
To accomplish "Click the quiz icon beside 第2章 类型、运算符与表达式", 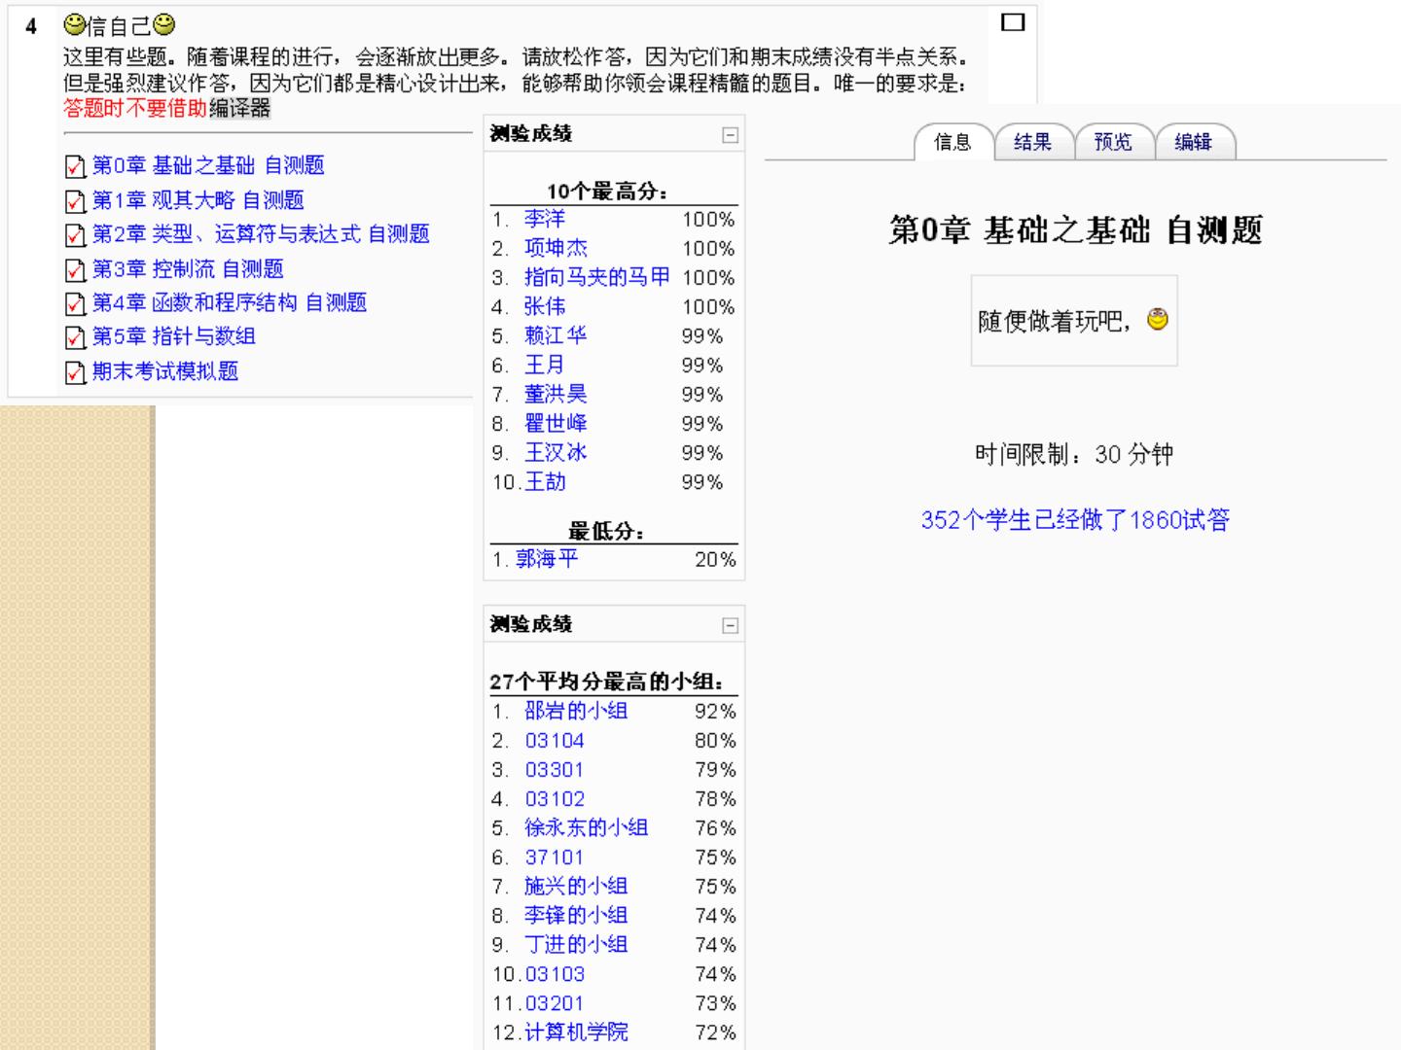I will point(75,235).
